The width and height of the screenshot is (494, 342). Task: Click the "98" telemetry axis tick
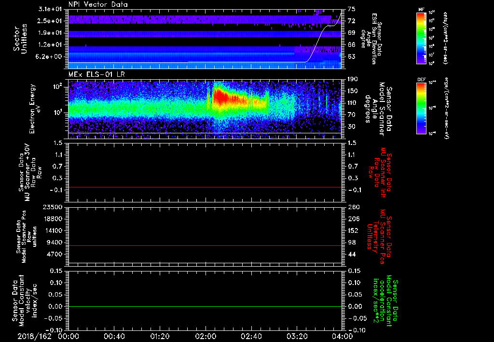coord(352,242)
